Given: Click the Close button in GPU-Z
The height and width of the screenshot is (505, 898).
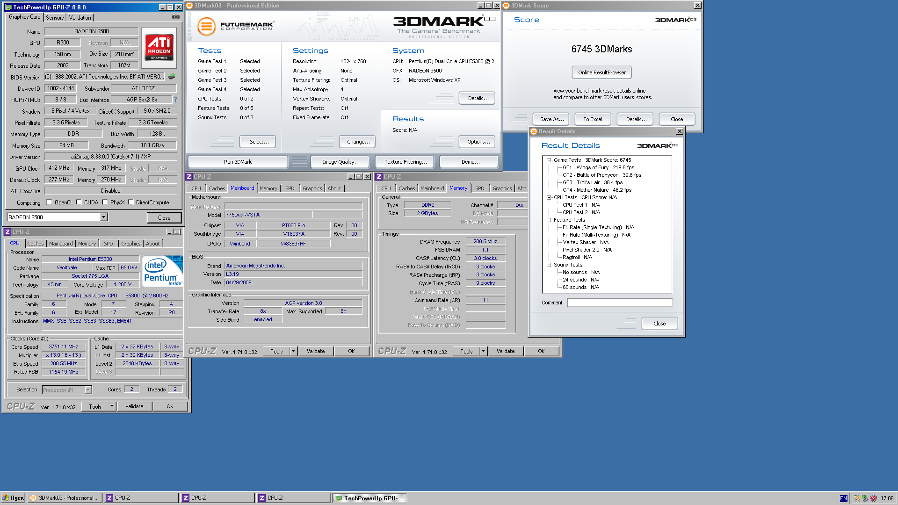Looking at the screenshot, I should pyautogui.click(x=164, y=218).
